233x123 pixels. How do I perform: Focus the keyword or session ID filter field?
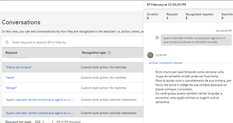[73, 42]
